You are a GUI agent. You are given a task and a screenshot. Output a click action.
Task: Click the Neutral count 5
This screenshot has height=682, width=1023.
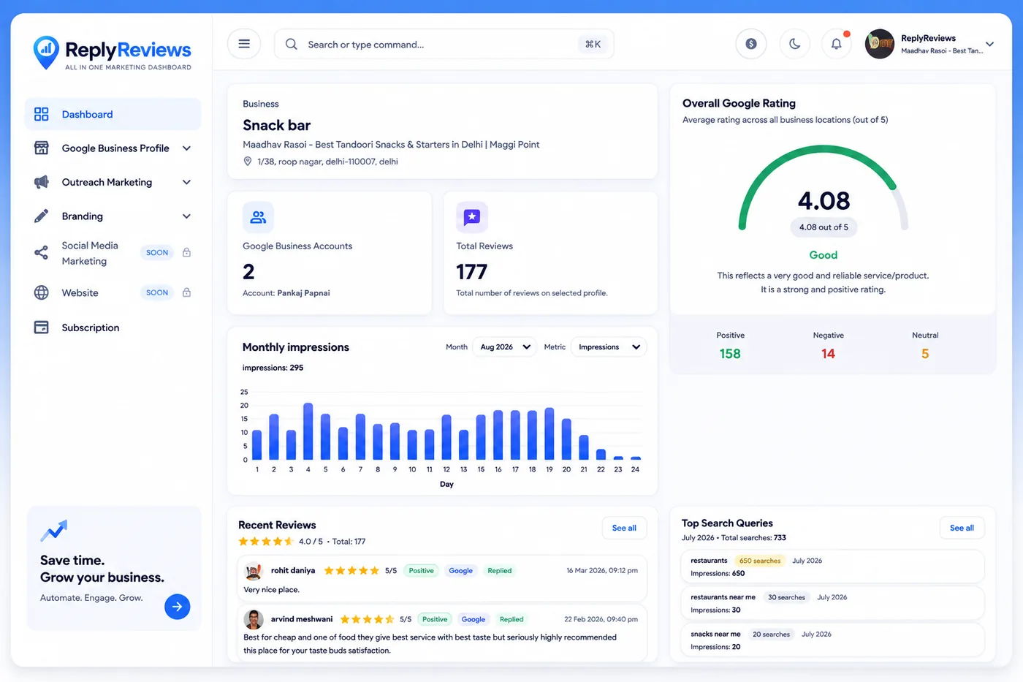925,354
